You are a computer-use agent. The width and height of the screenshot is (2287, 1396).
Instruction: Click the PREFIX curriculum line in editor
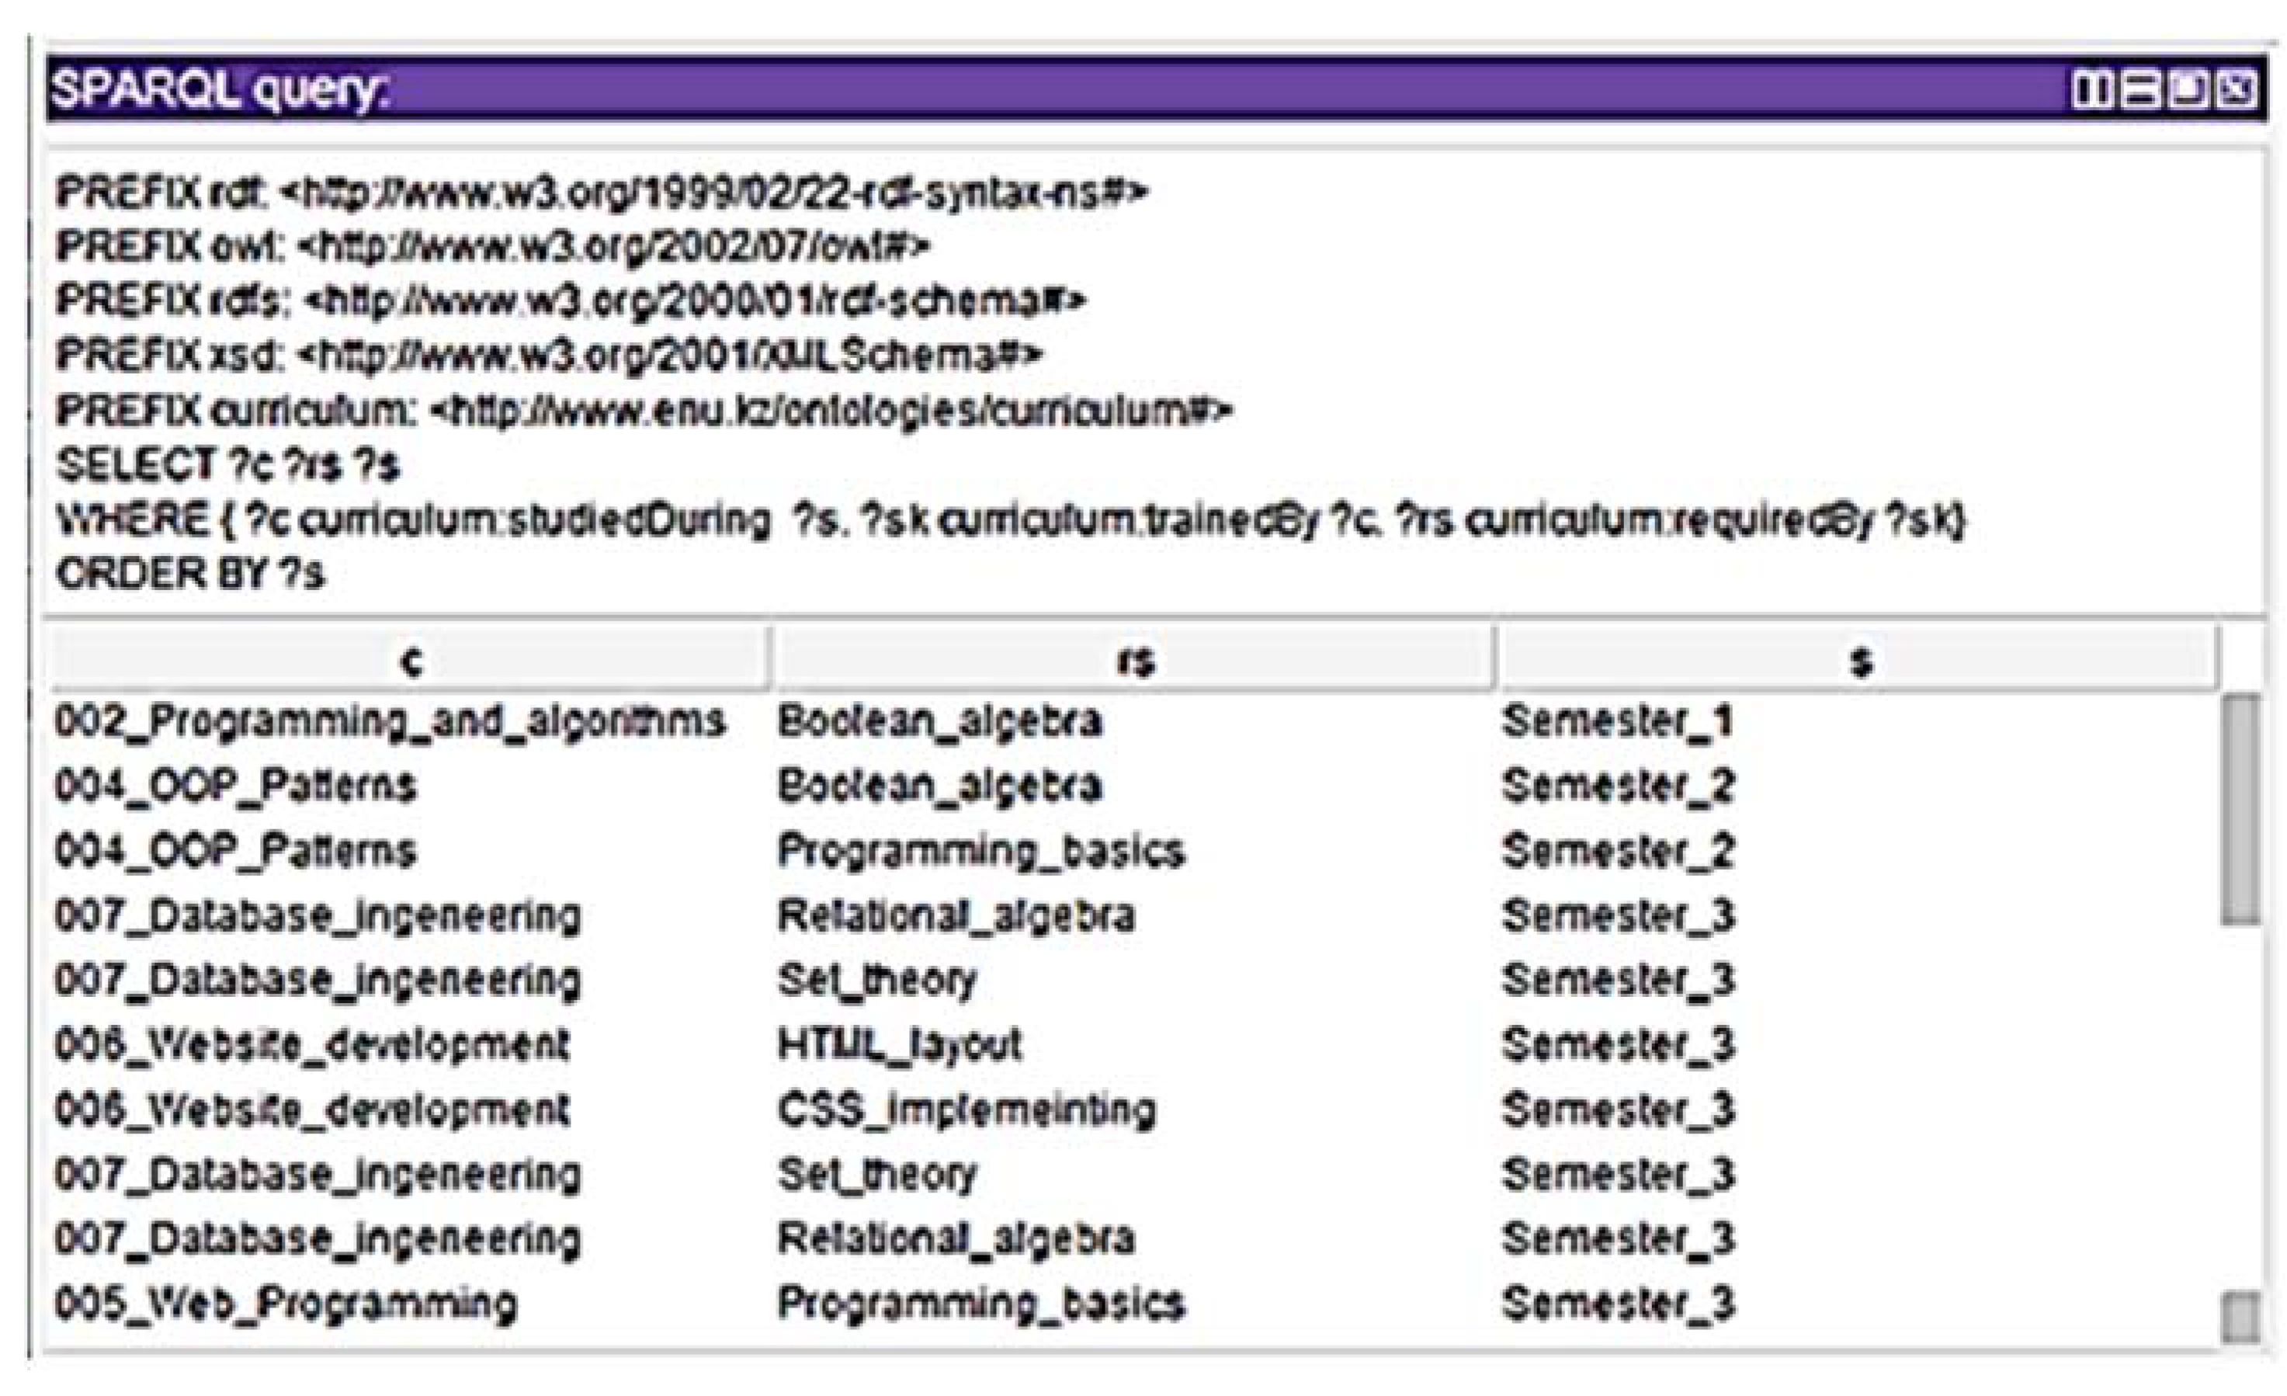[x=644, y=410]
